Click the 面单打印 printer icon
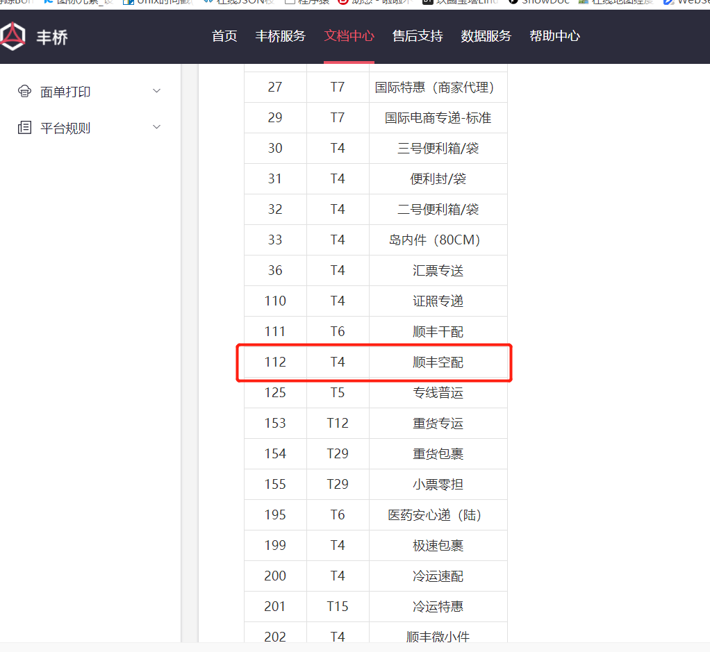Image resolution: width=710 pixels, height=652 pixels. point(24,92)
